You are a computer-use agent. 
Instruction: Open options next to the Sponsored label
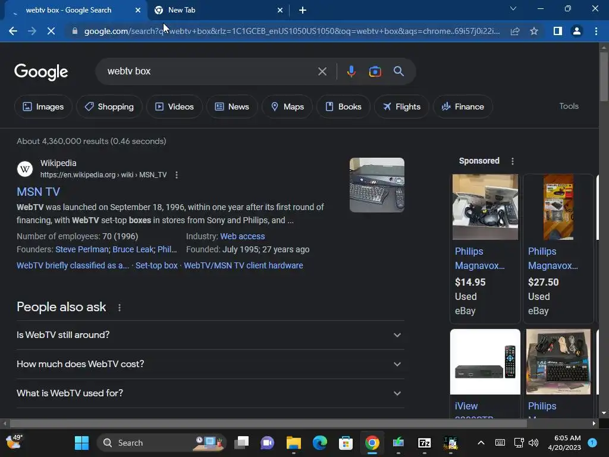point(512,161)
